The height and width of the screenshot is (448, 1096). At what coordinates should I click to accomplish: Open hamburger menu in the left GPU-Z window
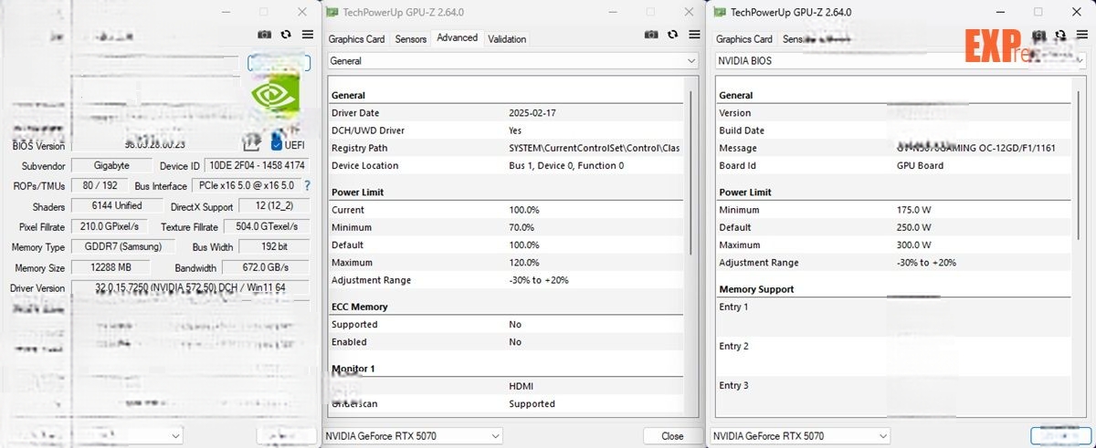[x=308, y=35]
